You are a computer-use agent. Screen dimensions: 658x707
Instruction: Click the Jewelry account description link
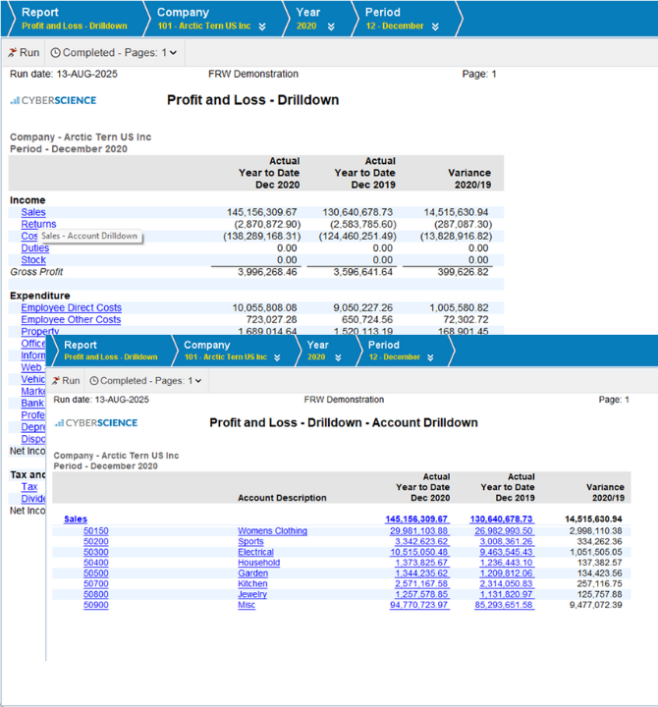[254, 595]
